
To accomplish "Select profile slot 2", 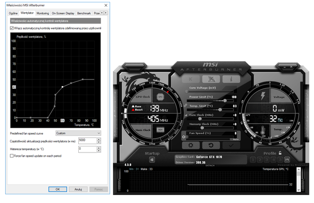I will click(260, 159).
